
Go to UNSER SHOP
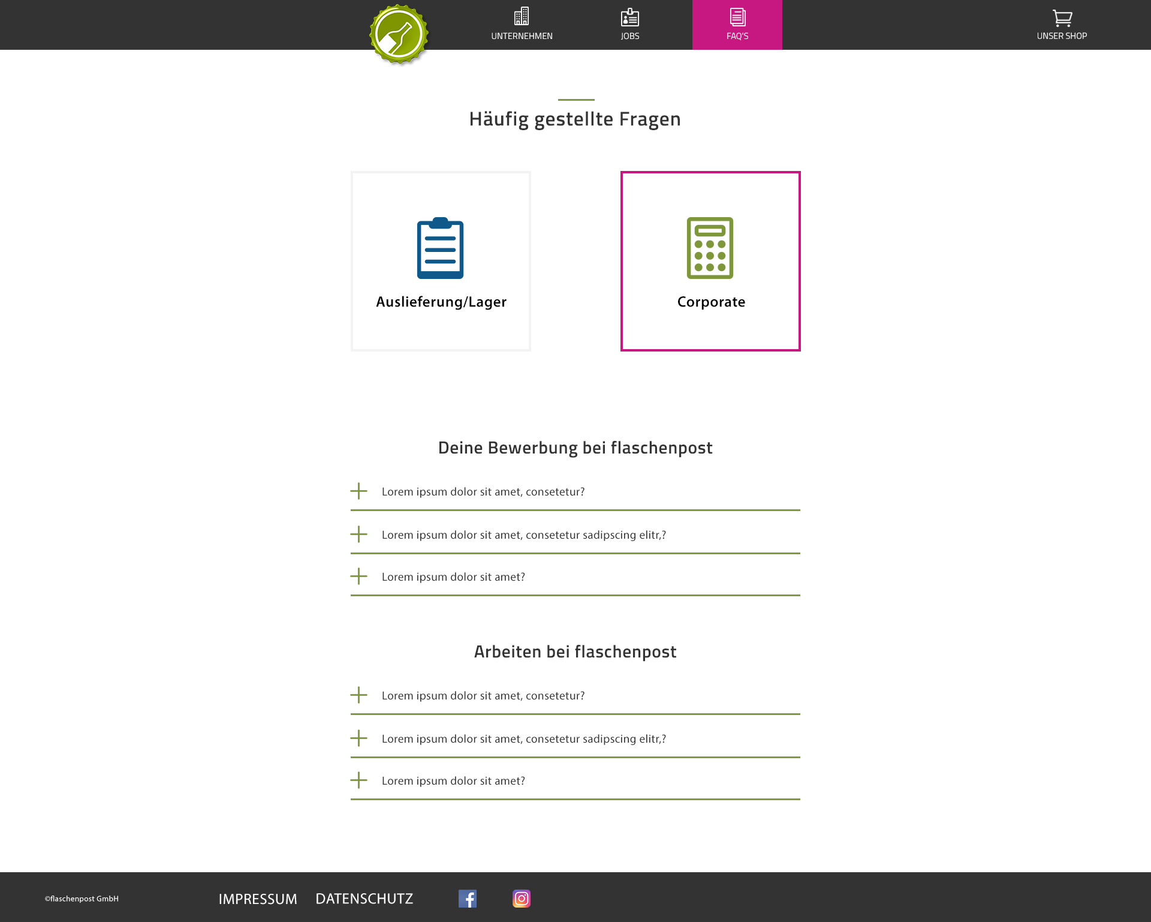[1062, 36]
